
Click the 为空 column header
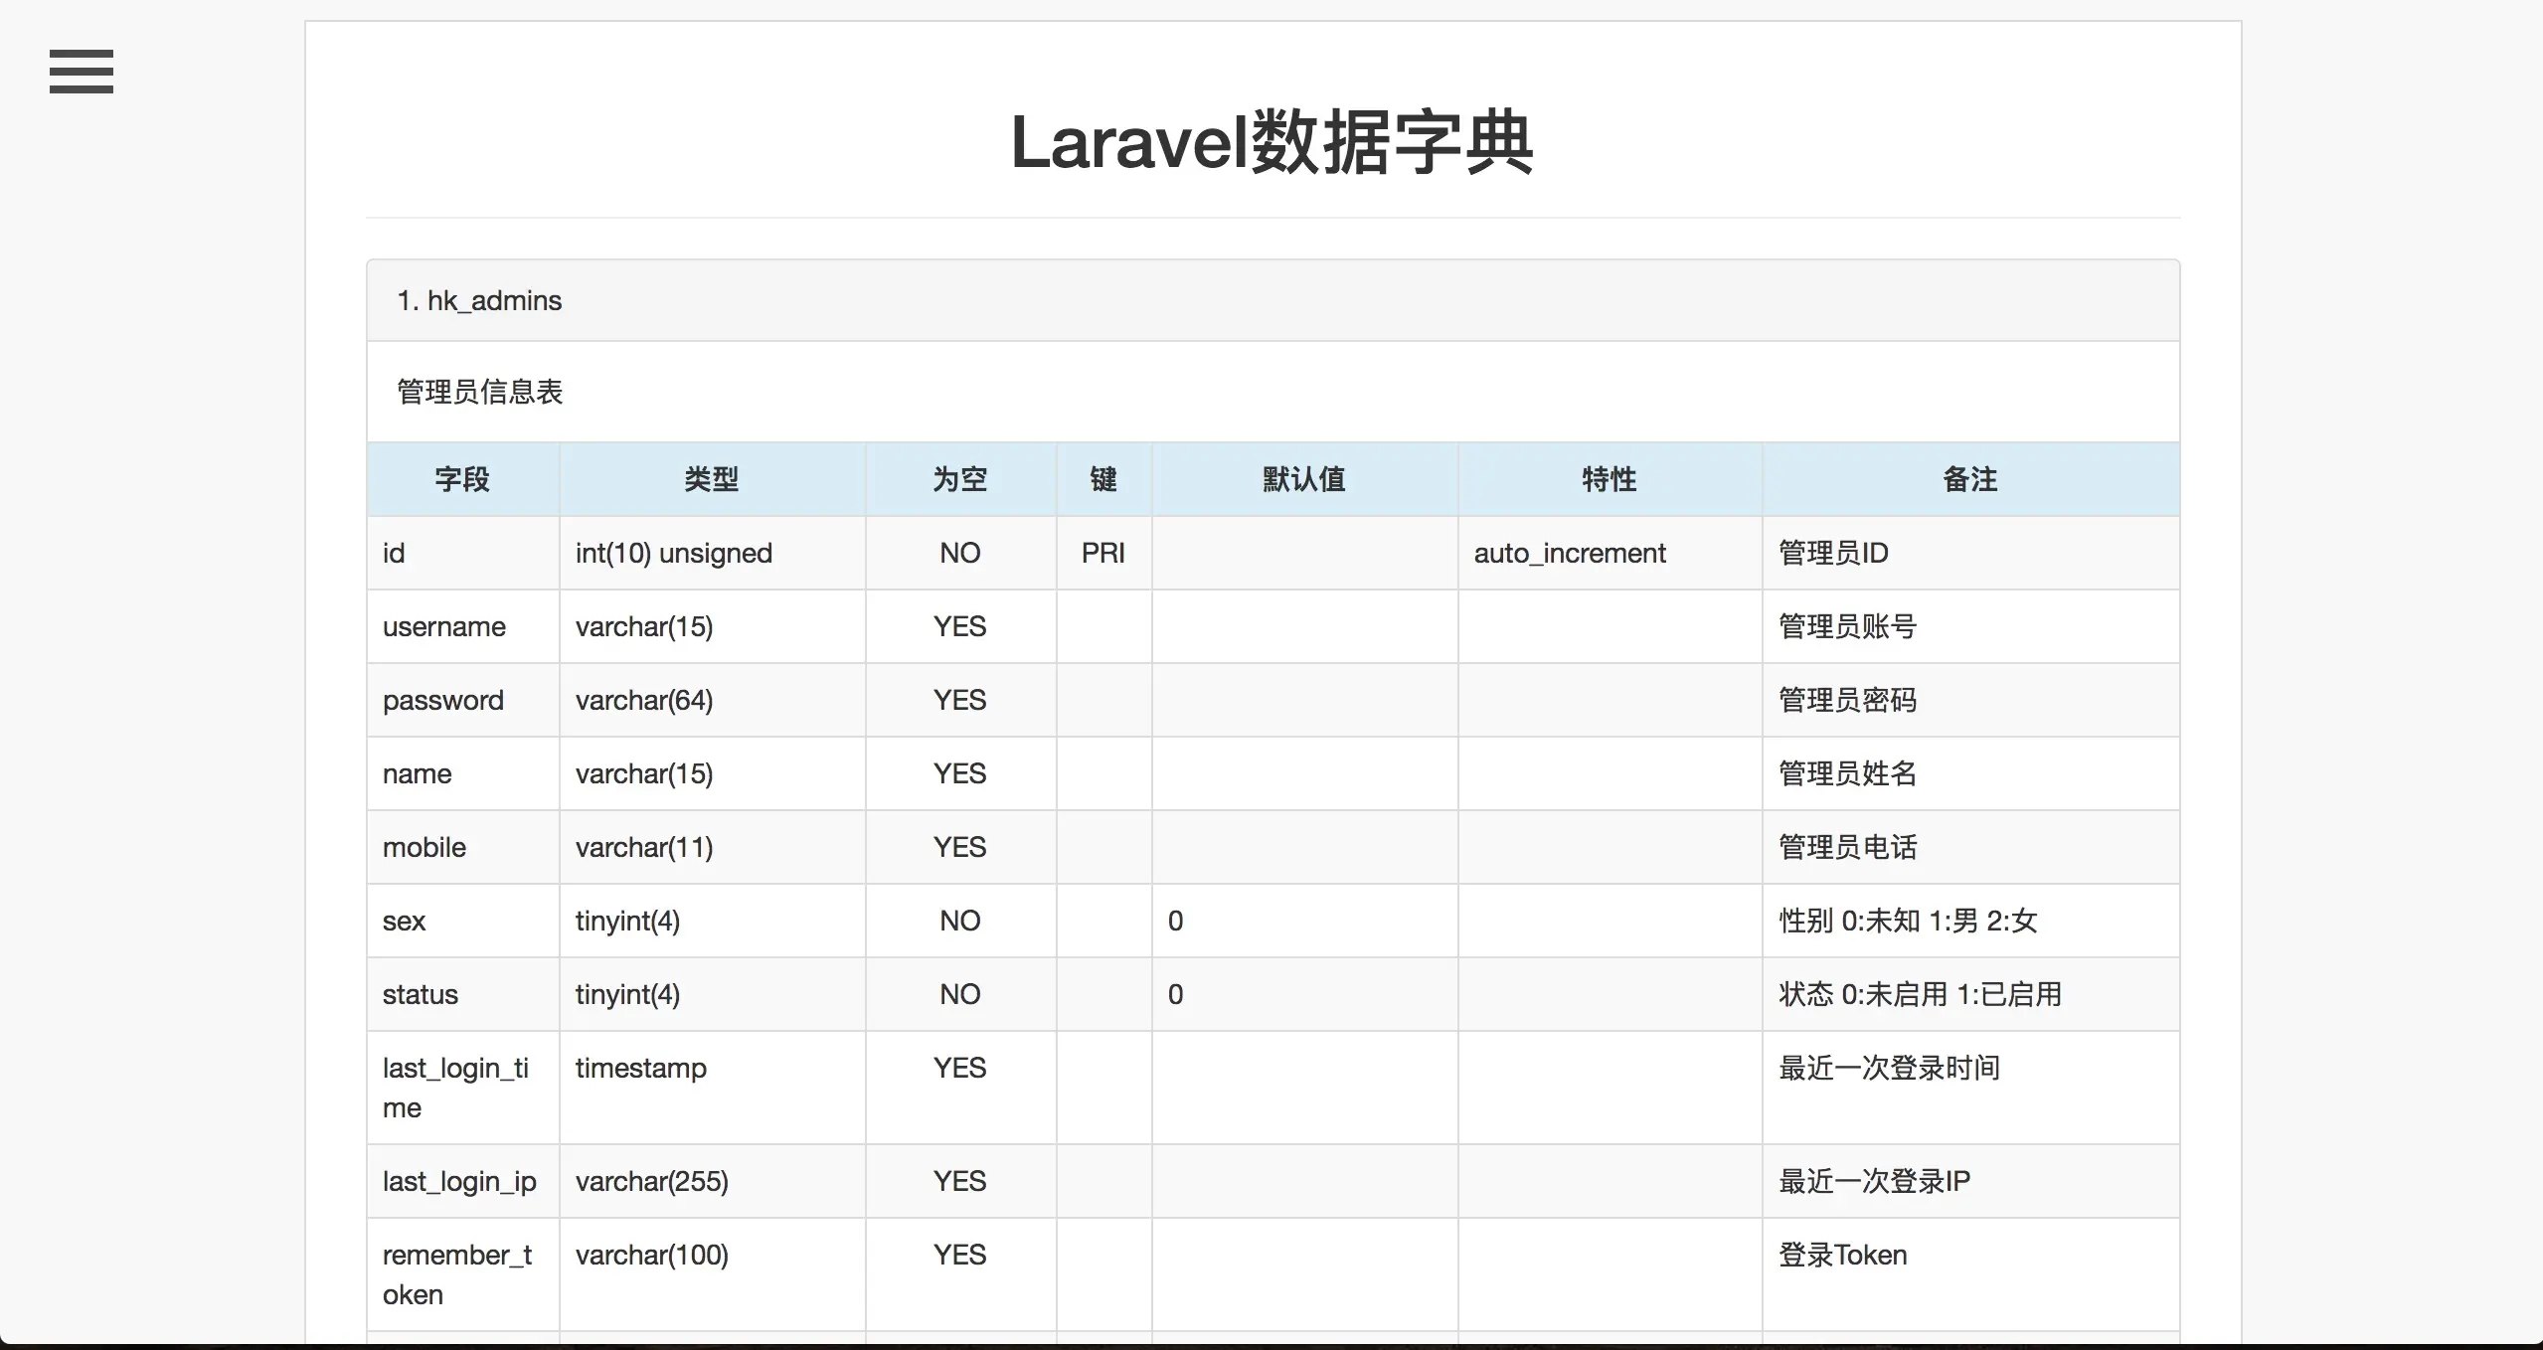click(x=959, y=479)
